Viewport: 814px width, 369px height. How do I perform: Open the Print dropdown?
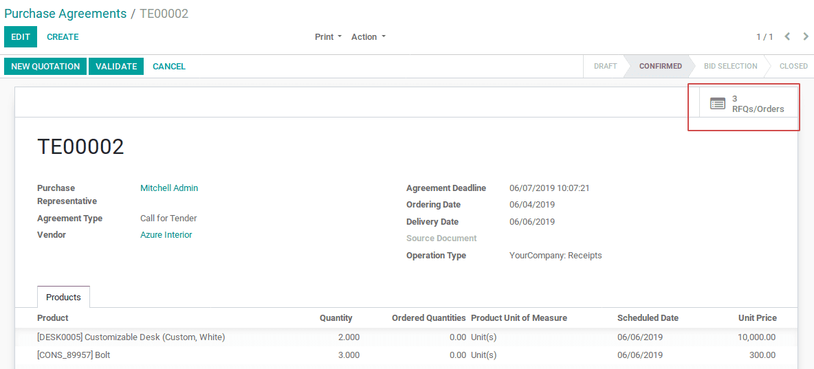pos(328,37)
